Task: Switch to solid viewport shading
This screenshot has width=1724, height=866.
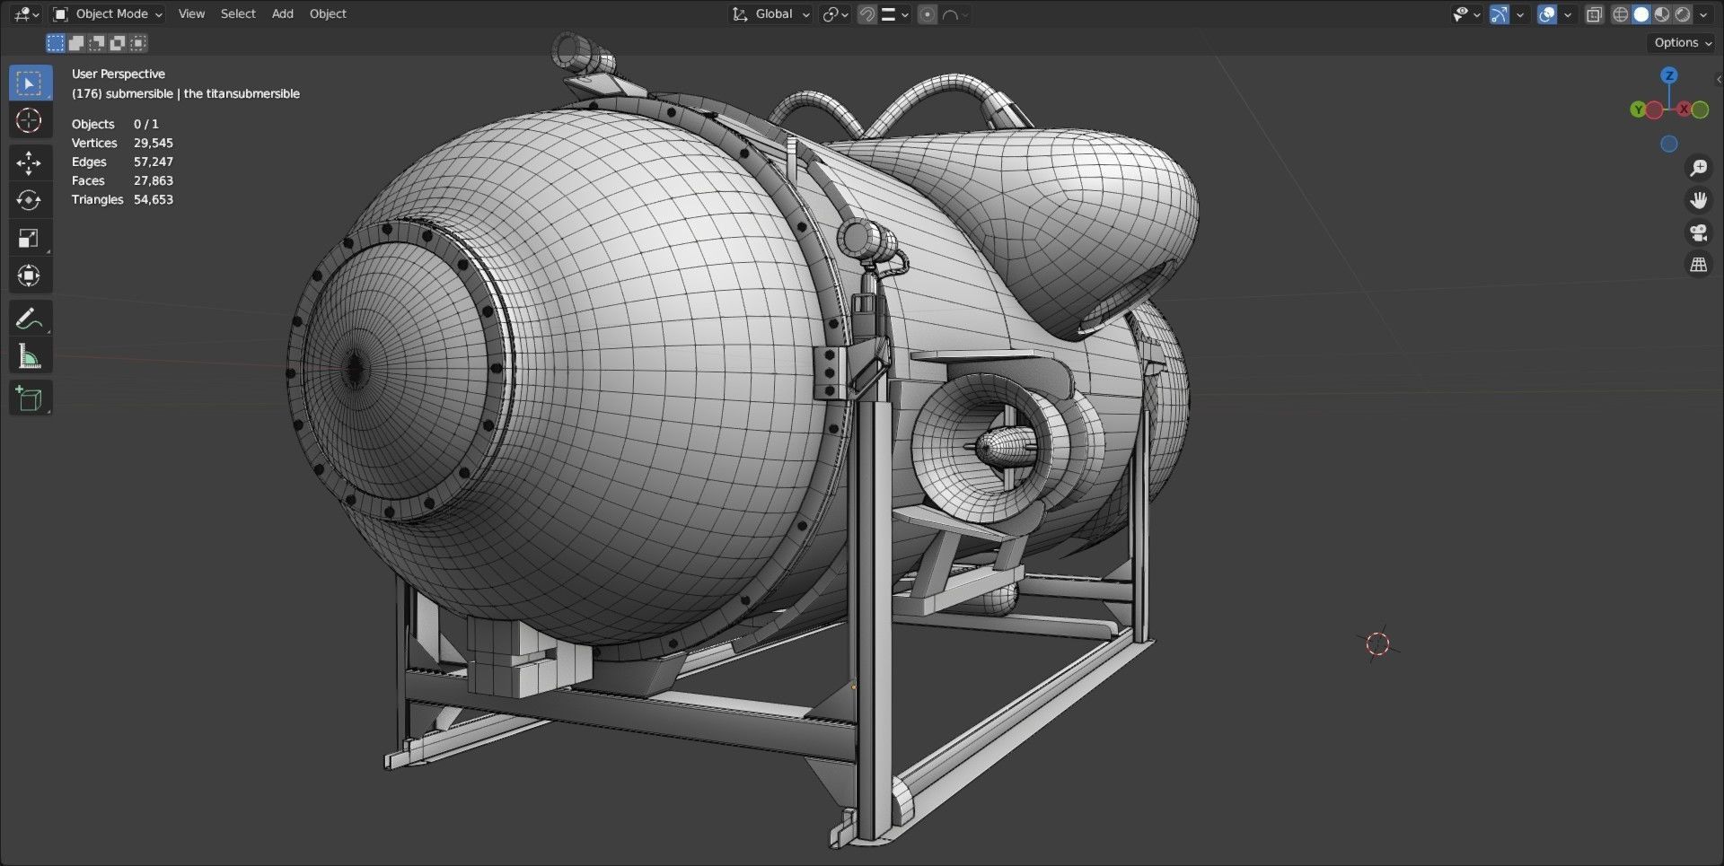Action: [x=1641, y=14]
